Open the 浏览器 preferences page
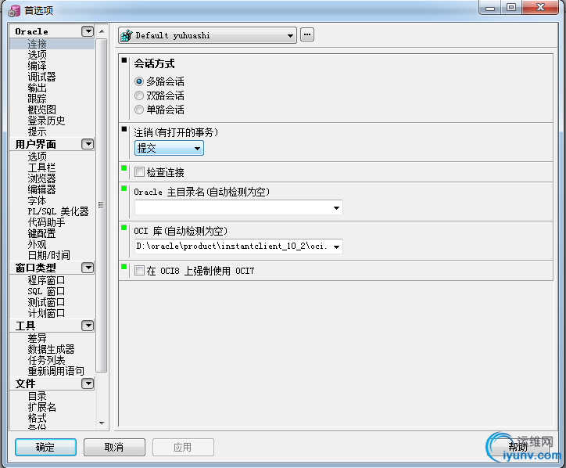This screenshot has height=468, width=566. 42,178
